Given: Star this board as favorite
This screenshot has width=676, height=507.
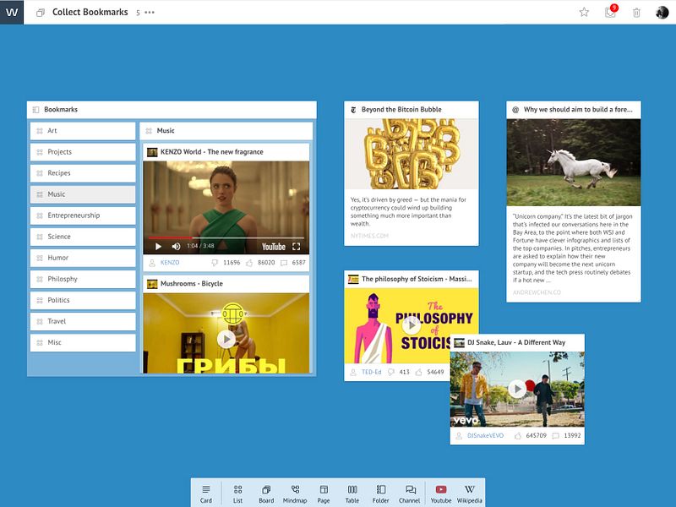Looking at the screenshot, I should point(584,12).
